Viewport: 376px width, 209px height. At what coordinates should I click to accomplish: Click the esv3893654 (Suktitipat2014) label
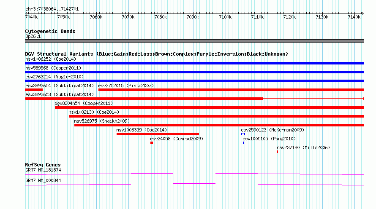coord(60,86)
